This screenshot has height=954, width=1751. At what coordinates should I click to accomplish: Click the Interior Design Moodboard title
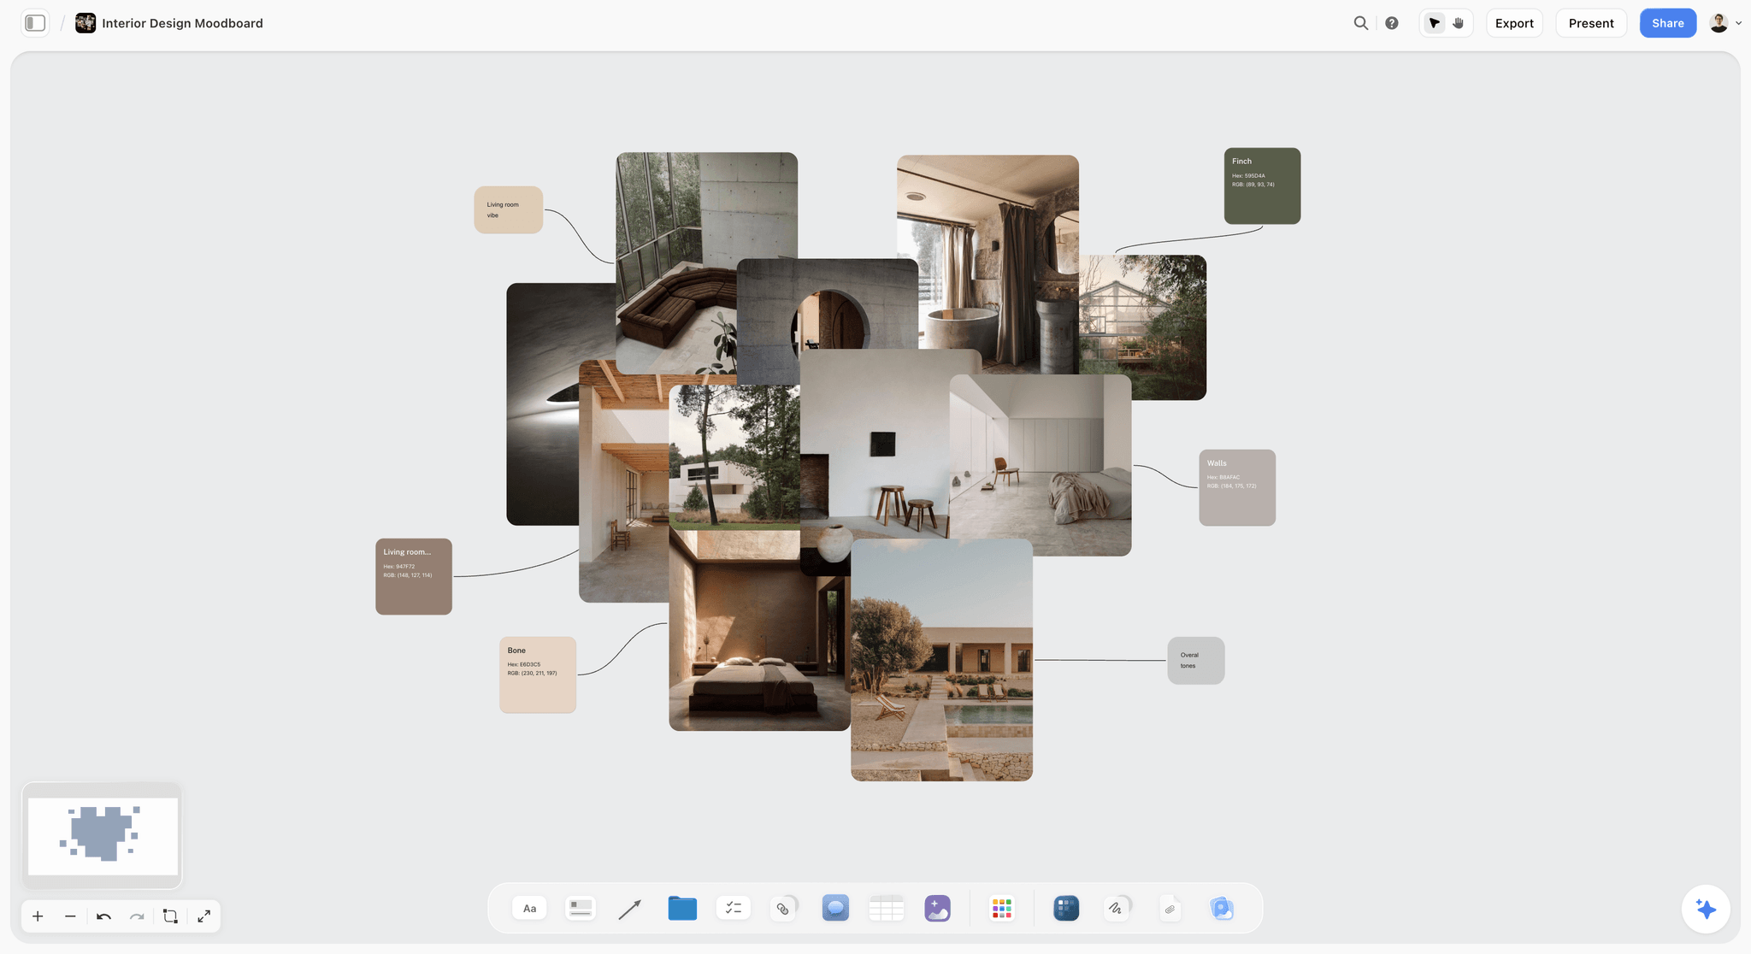pos(182,23)
